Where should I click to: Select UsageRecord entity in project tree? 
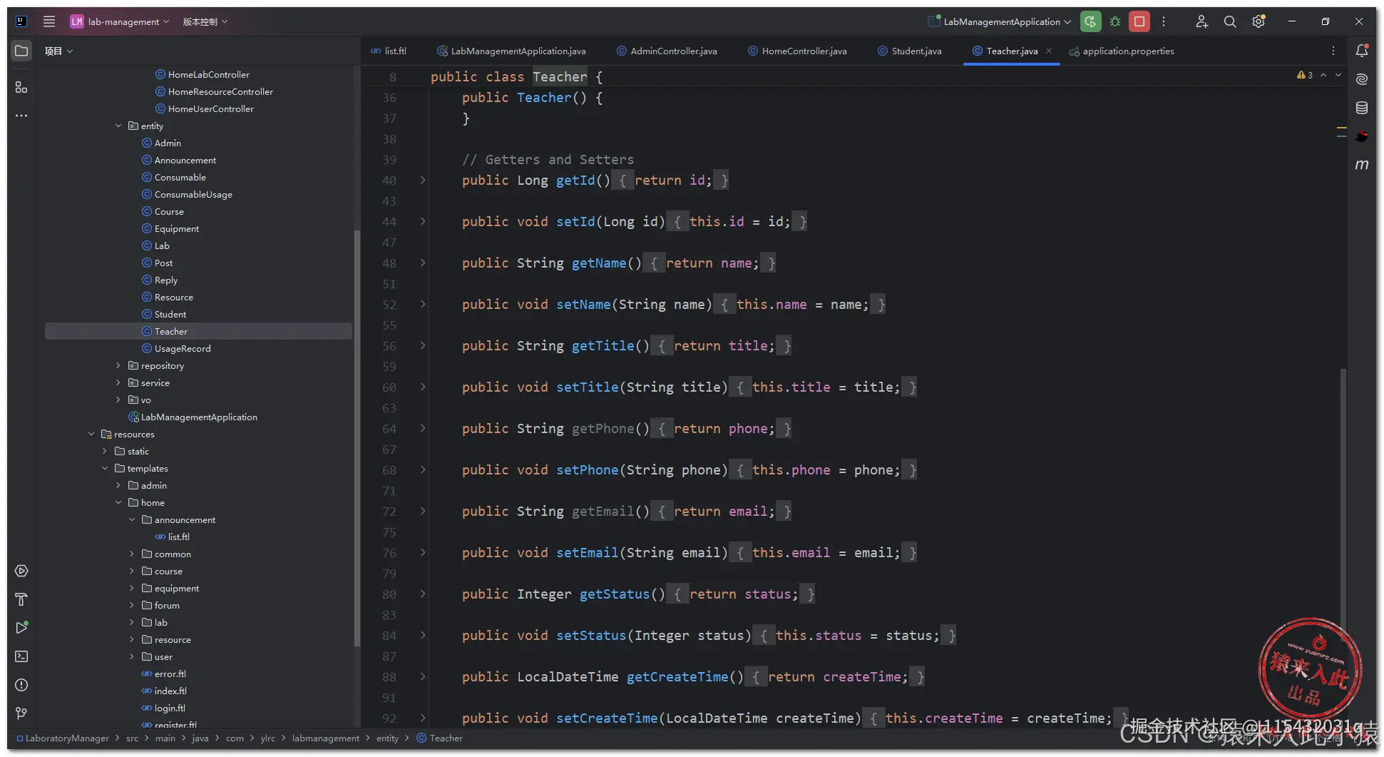point(183,348)
